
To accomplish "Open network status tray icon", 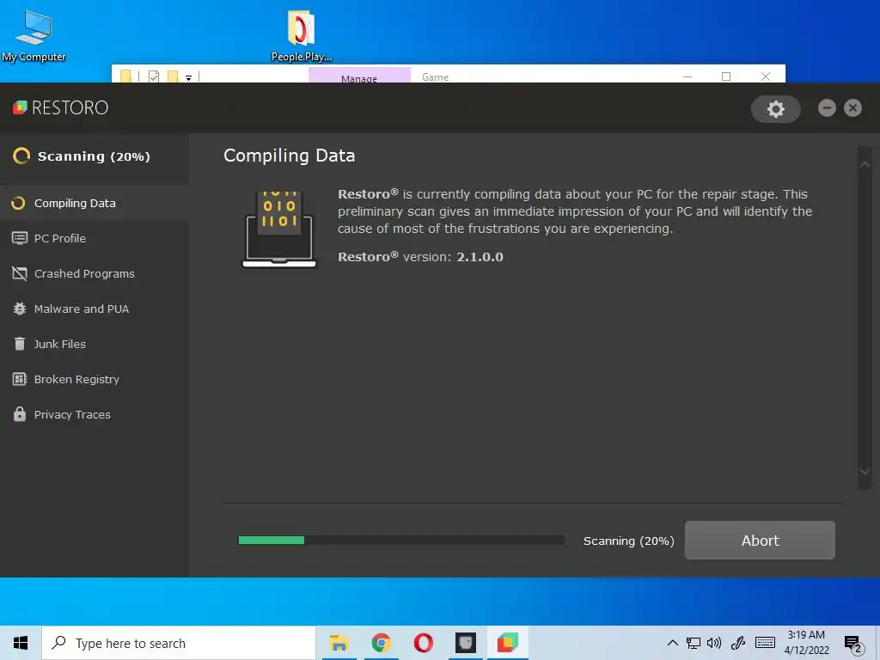I will (694, 643).
